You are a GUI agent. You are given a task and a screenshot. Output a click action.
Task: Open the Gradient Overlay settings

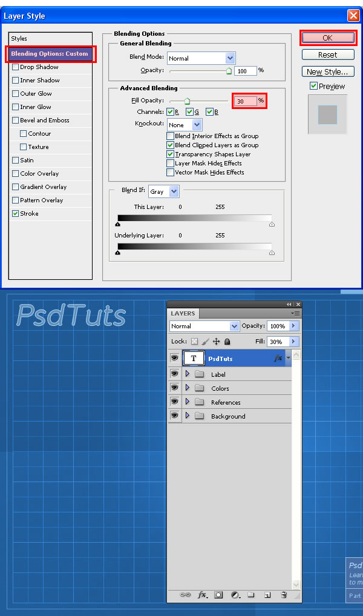[43, 187]
